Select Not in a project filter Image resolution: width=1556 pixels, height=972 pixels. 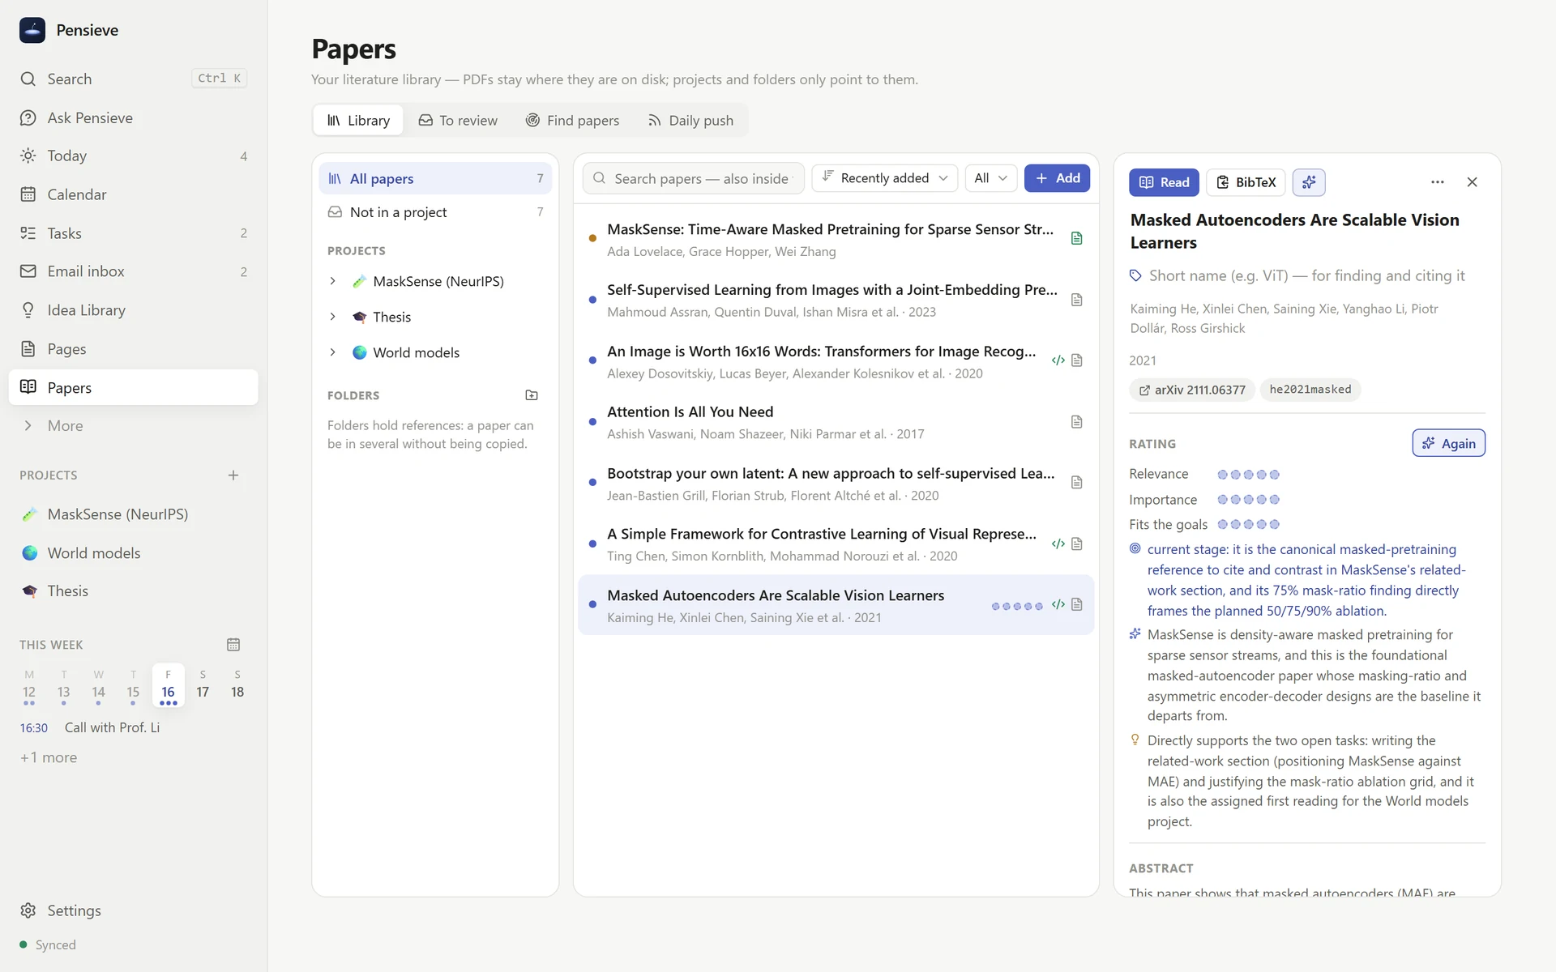click(x=435, y=212)
